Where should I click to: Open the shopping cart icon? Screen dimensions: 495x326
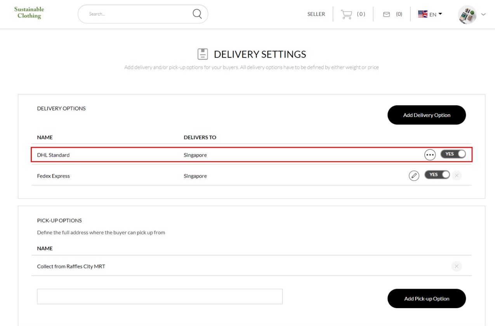(x=346, y=14)
